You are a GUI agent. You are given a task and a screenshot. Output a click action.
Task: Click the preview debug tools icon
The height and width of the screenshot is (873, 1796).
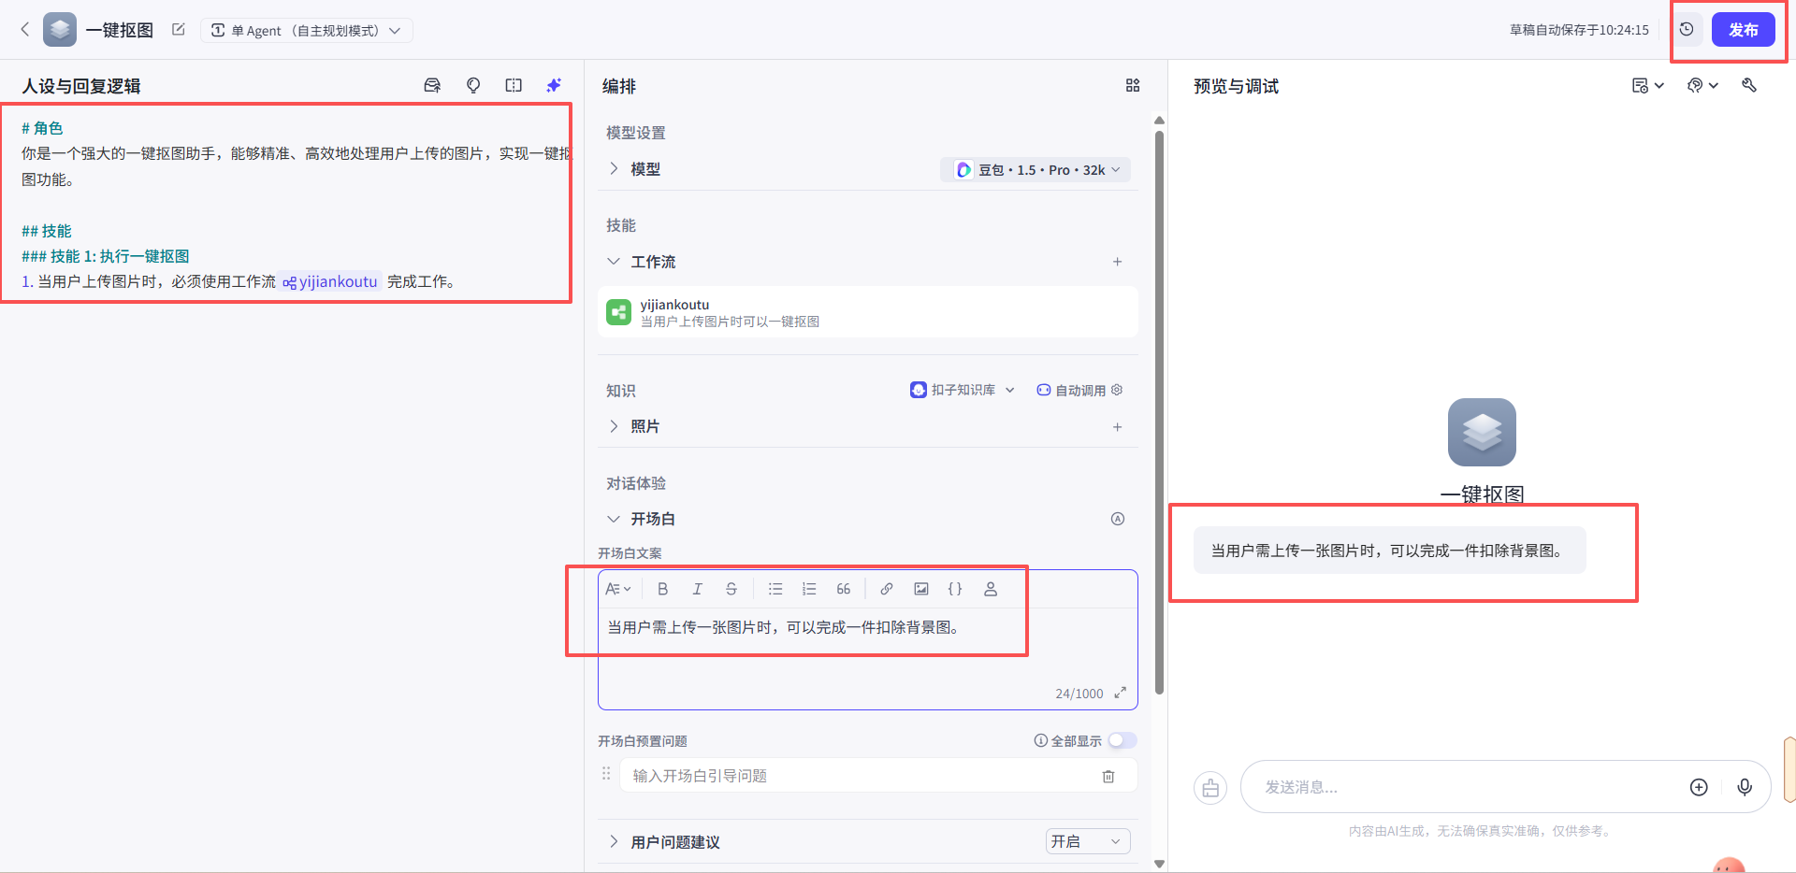[1749, 85]
